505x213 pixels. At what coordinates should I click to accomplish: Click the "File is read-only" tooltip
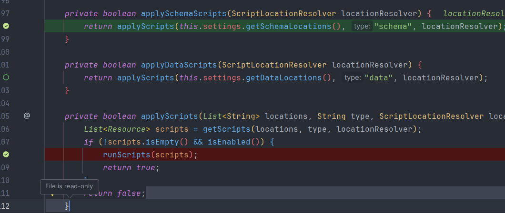[69, 187]
